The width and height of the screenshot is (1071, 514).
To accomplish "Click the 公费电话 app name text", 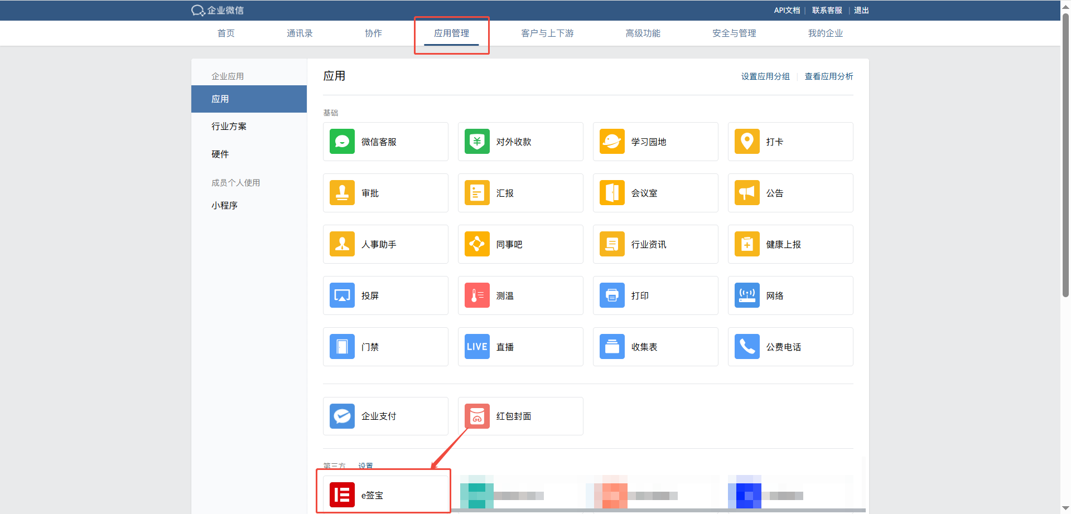I will (784, 347).
